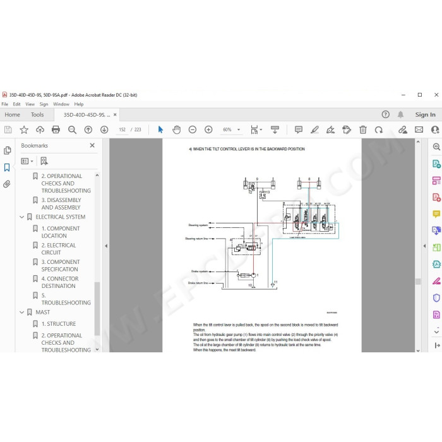Go to next page with down arrow
Viewport: 442px width, 442px height.
tap(104, 129)
